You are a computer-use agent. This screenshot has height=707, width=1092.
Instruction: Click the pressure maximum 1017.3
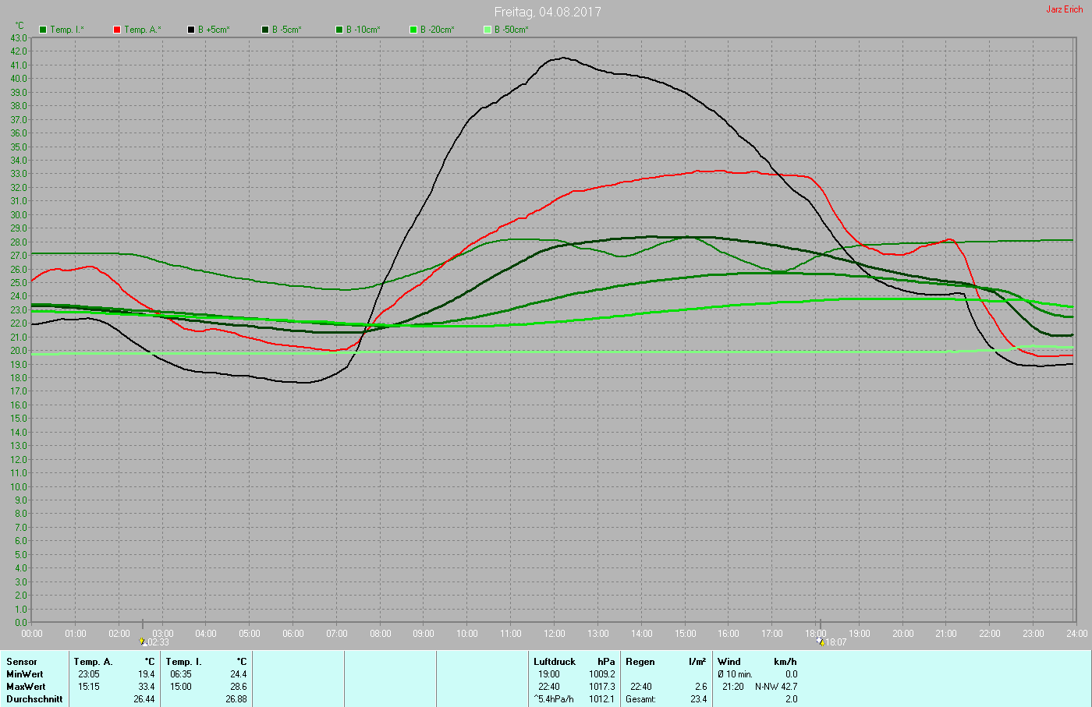[602, 687]
